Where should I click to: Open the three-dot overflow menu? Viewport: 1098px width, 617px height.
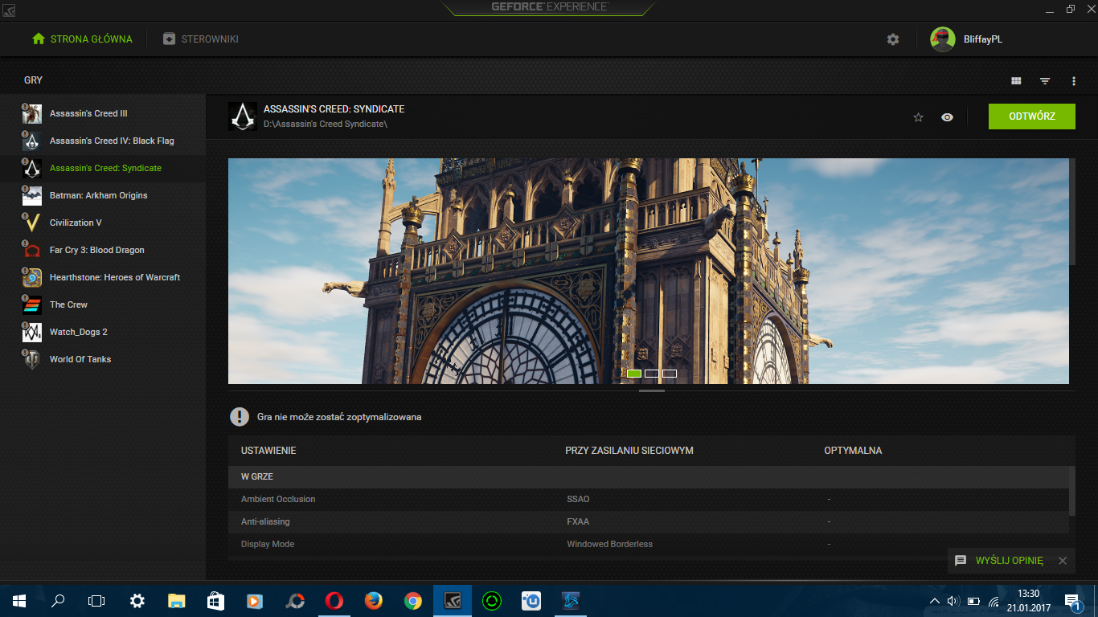(x=1073, y=80)
